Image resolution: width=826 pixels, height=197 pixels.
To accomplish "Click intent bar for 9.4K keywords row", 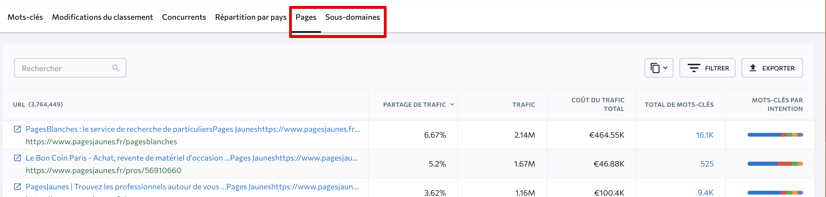I will [x=775, y=192].
